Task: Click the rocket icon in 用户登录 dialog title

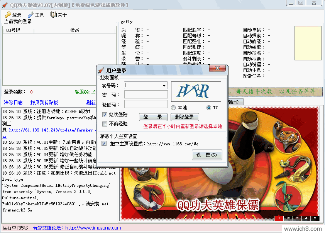Action: pyautogui.click(x=101, y=70)
